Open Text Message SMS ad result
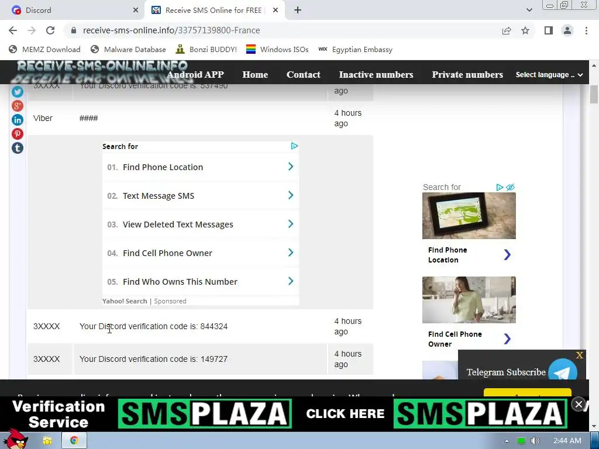 pos(200,195)
